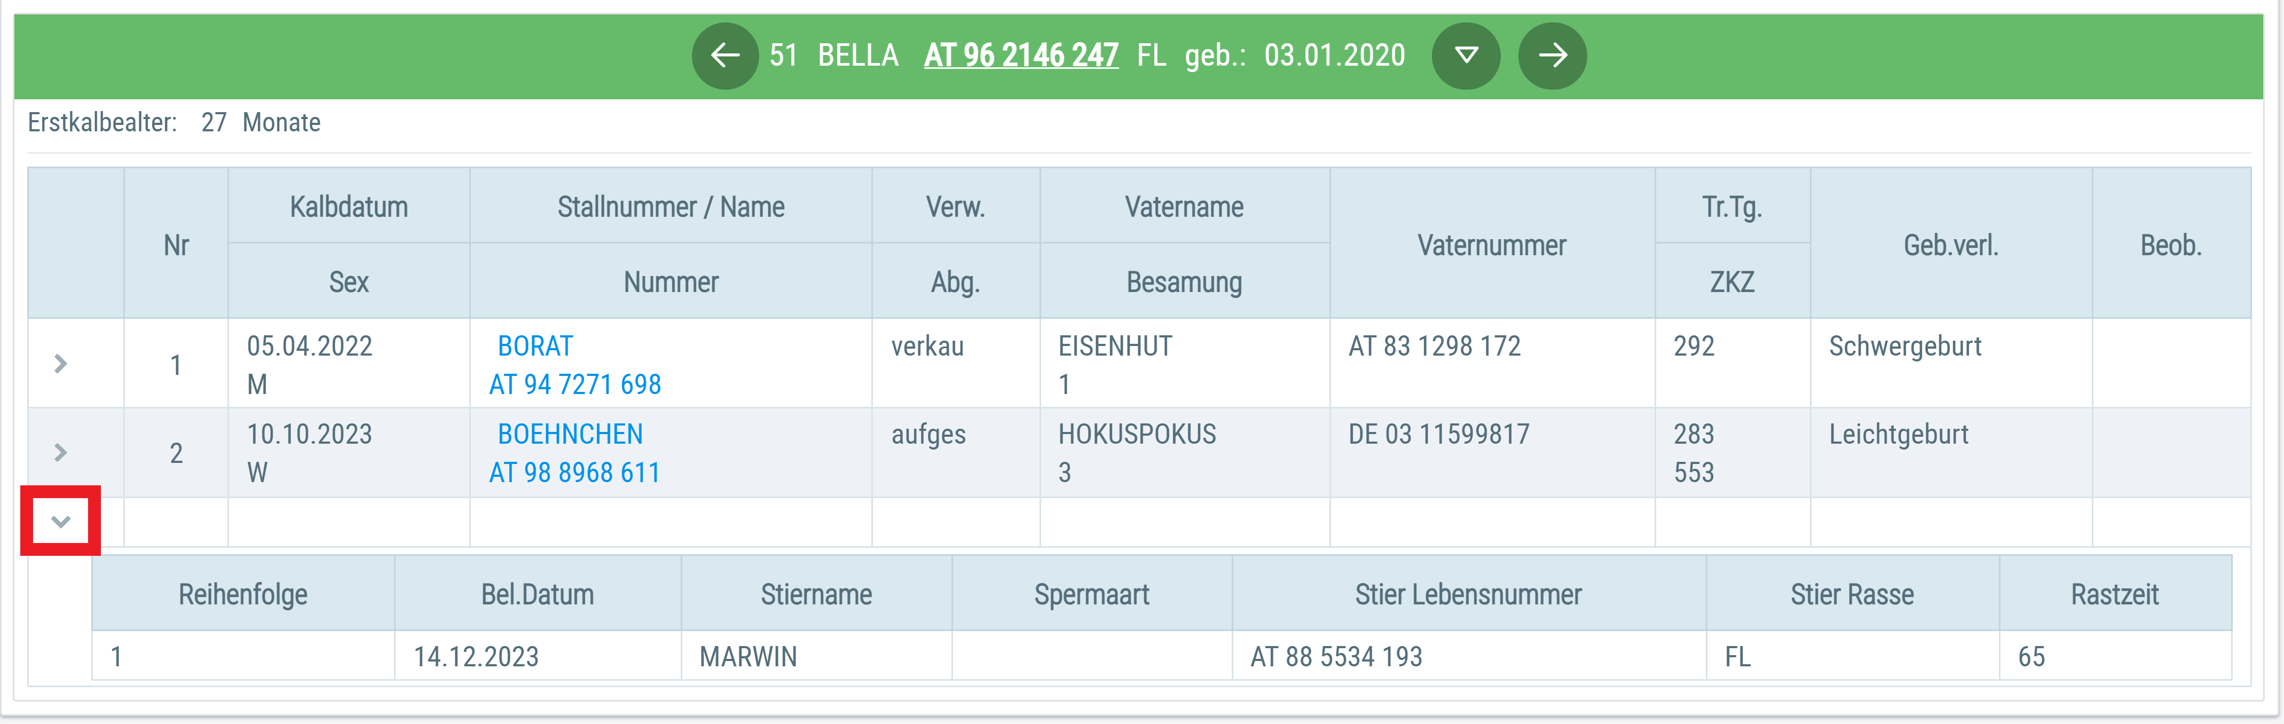Open animal selection dropdown triangle

point(1466,56)
